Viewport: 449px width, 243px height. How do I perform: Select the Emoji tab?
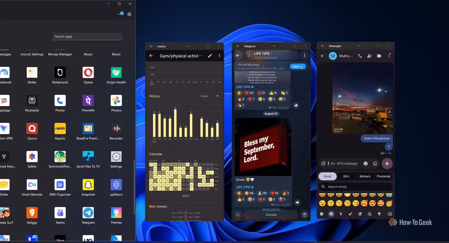(327, 176)
